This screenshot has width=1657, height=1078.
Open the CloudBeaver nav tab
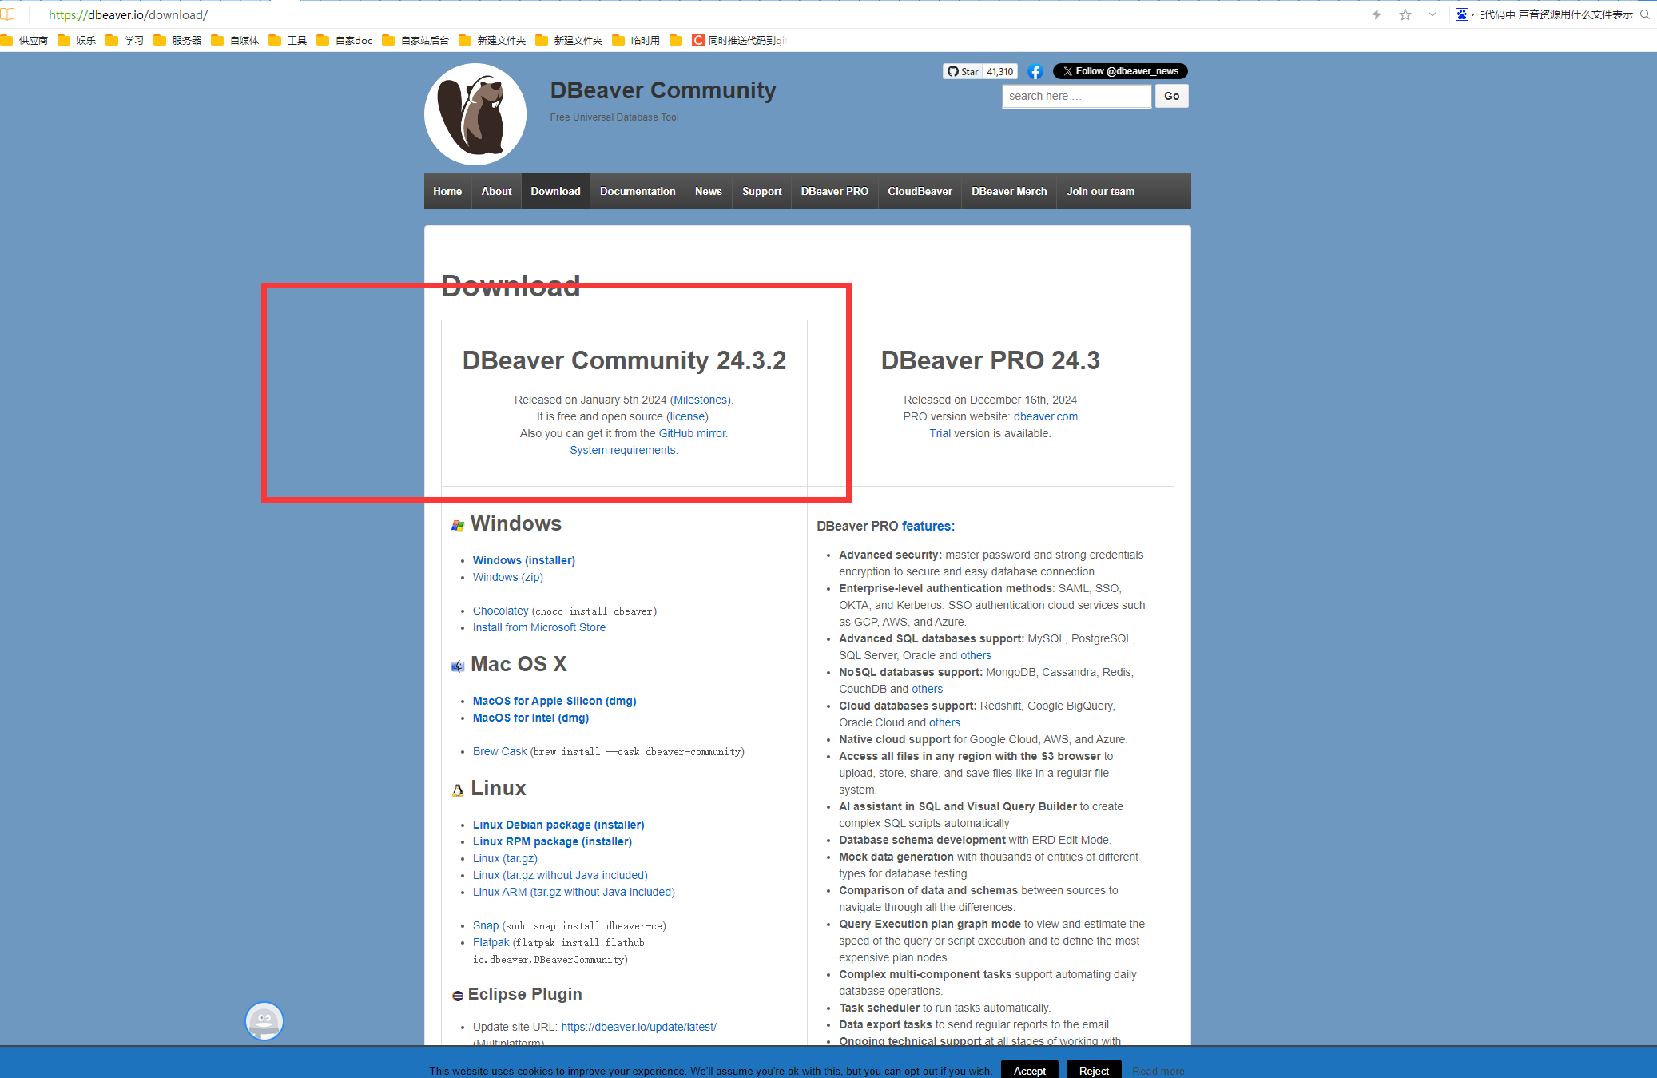coord(920,192)
